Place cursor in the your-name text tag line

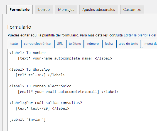click(65, 58)
